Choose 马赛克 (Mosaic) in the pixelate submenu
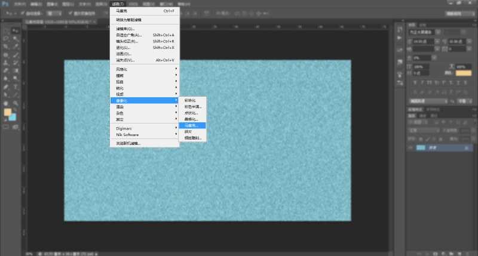478x256 pixels. pos(192,125)
